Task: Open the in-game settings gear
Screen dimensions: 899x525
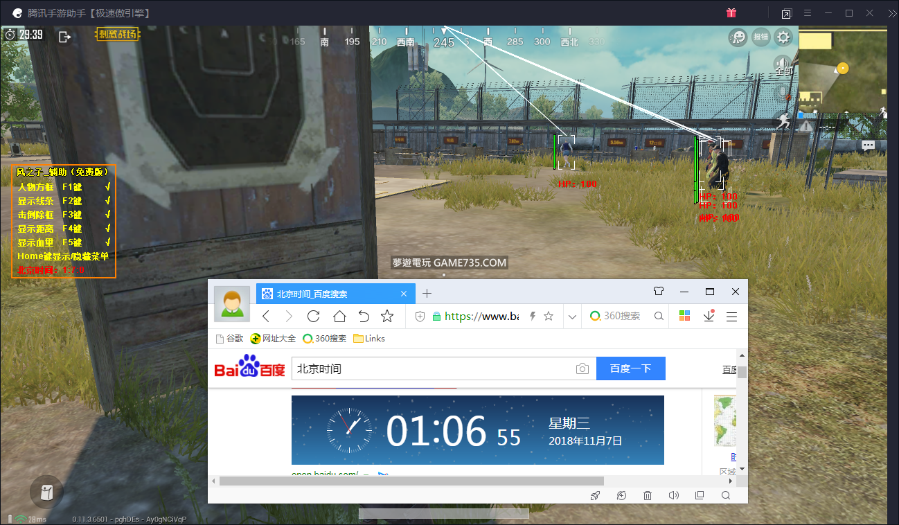Action: pos(783,37)
